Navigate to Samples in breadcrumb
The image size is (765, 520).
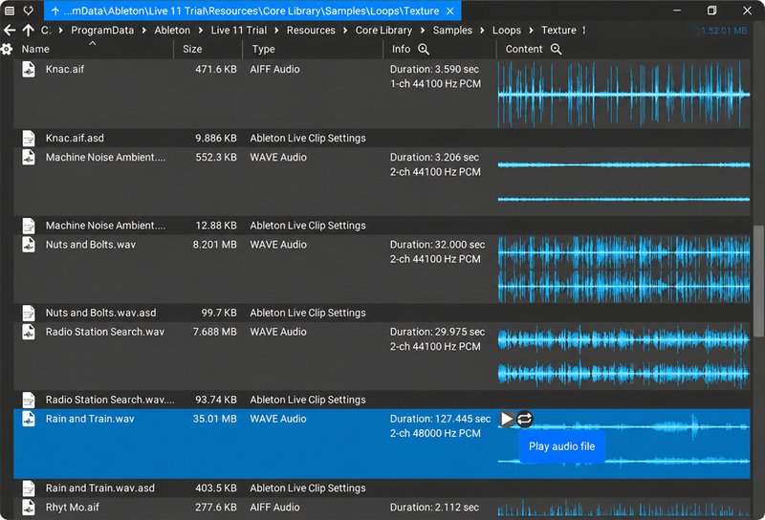452,31
